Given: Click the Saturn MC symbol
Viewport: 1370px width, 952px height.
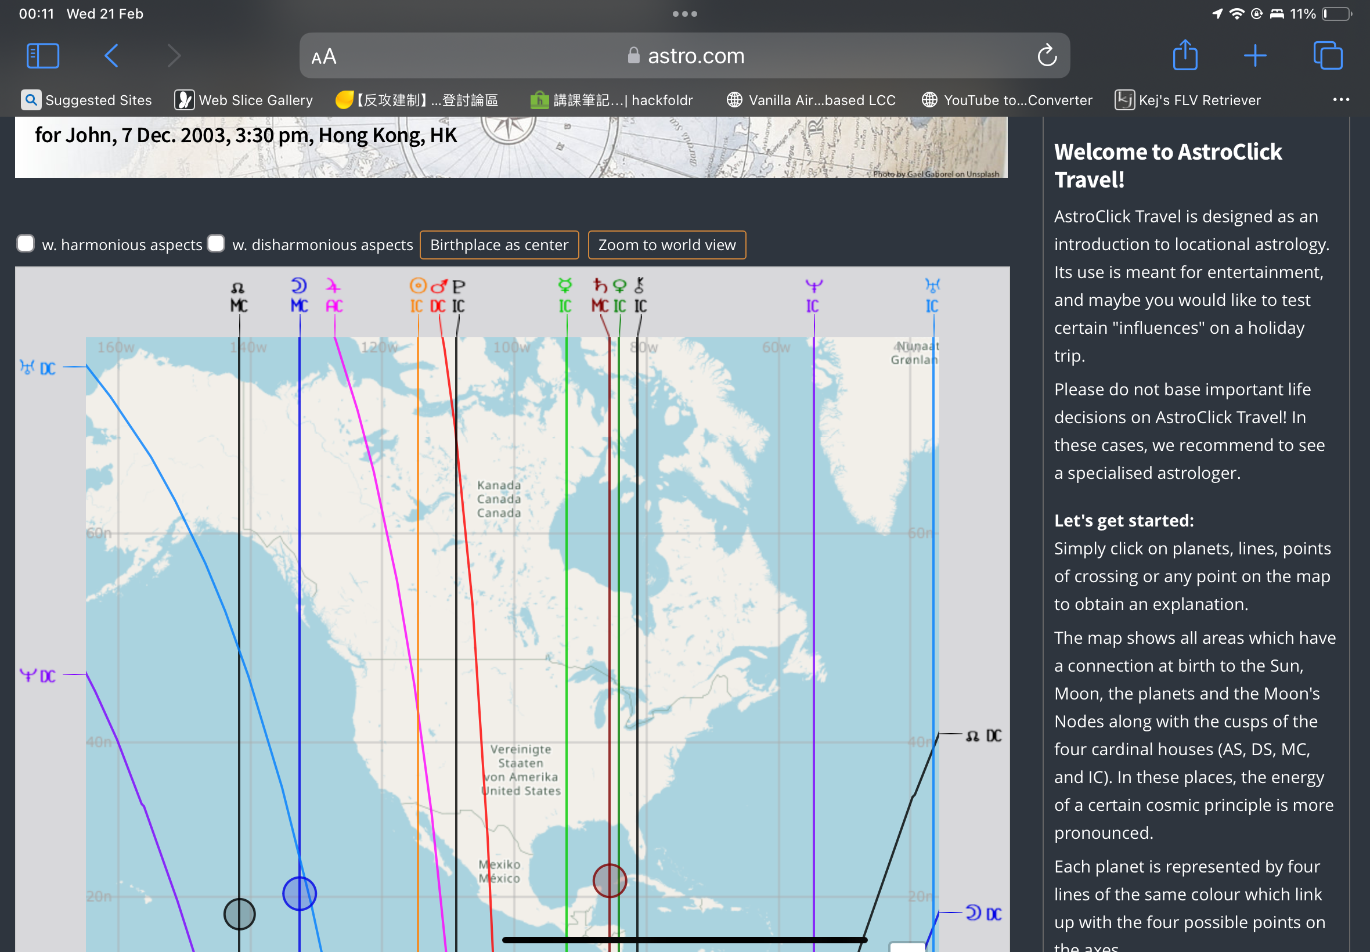Looking at the screenshot, I should pyautogui.click(x=600, y=295).
